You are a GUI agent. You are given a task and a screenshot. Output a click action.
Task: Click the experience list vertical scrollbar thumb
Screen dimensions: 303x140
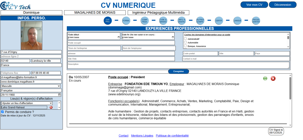290,88
